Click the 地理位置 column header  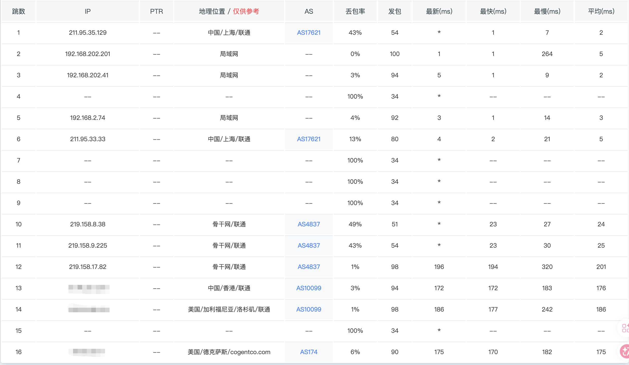212,11
